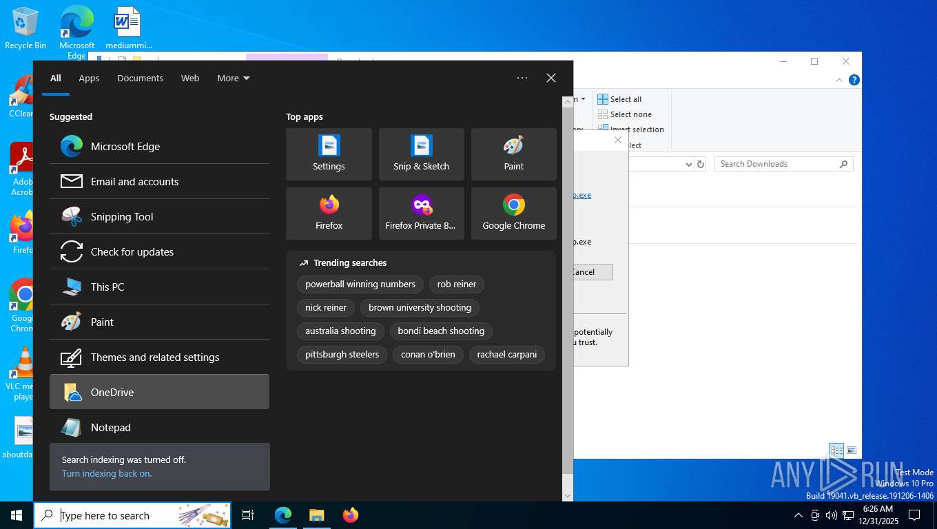Close the search panel
The width and height of the screenshot is (937, 529).
tap(551, 78)
